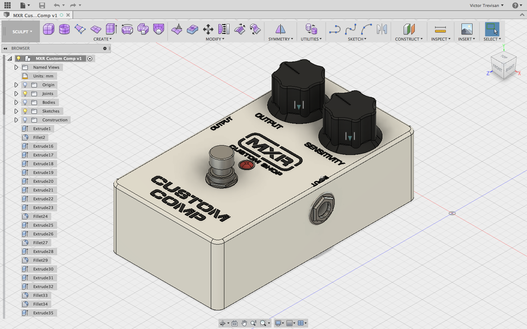The height and width of the screenshot is (329, 527).
Task: Select the Revolve create tool
Action: tap(127, 29)
